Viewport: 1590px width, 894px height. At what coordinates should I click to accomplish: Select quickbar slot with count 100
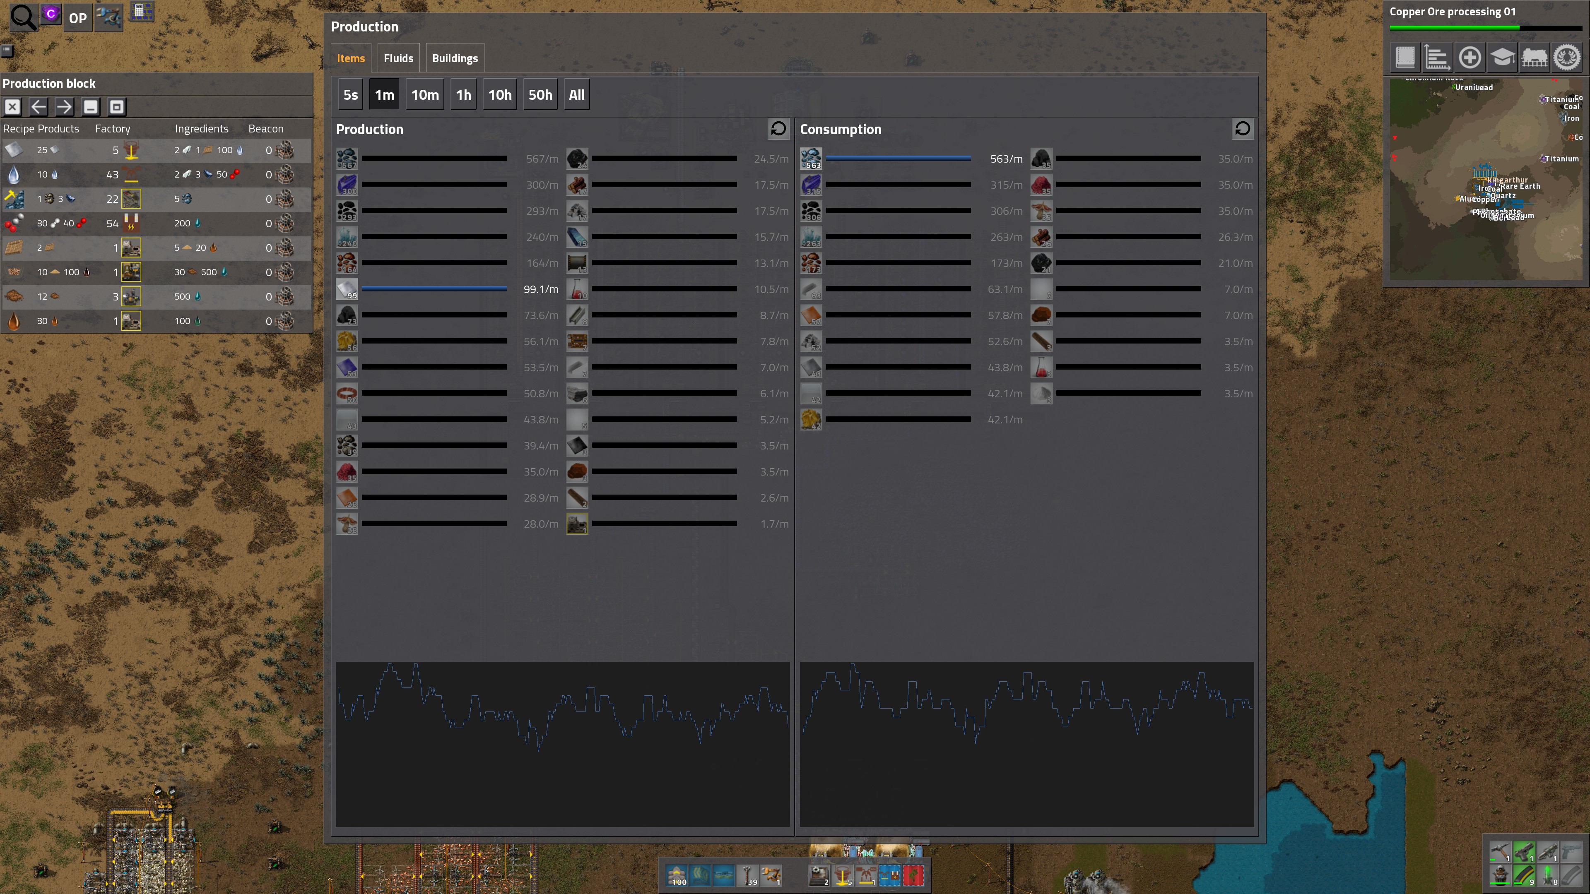pyautogui.click(x=677, y=875)
